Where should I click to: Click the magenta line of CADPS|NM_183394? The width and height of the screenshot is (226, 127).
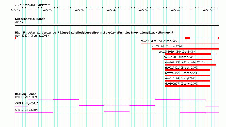(117, 112)
